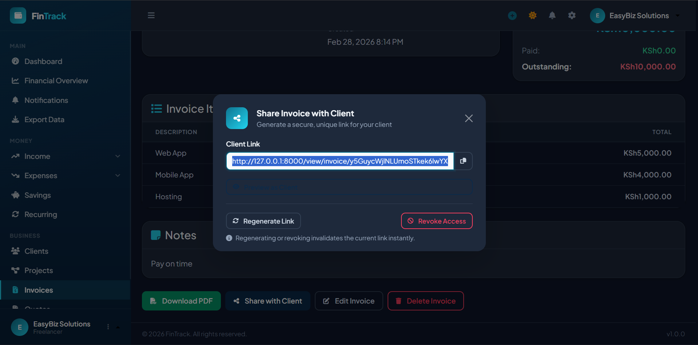The image size is (698, 345).
Task: Click the Recurring sync icon in sidebar
Action: tap(15, 214)
